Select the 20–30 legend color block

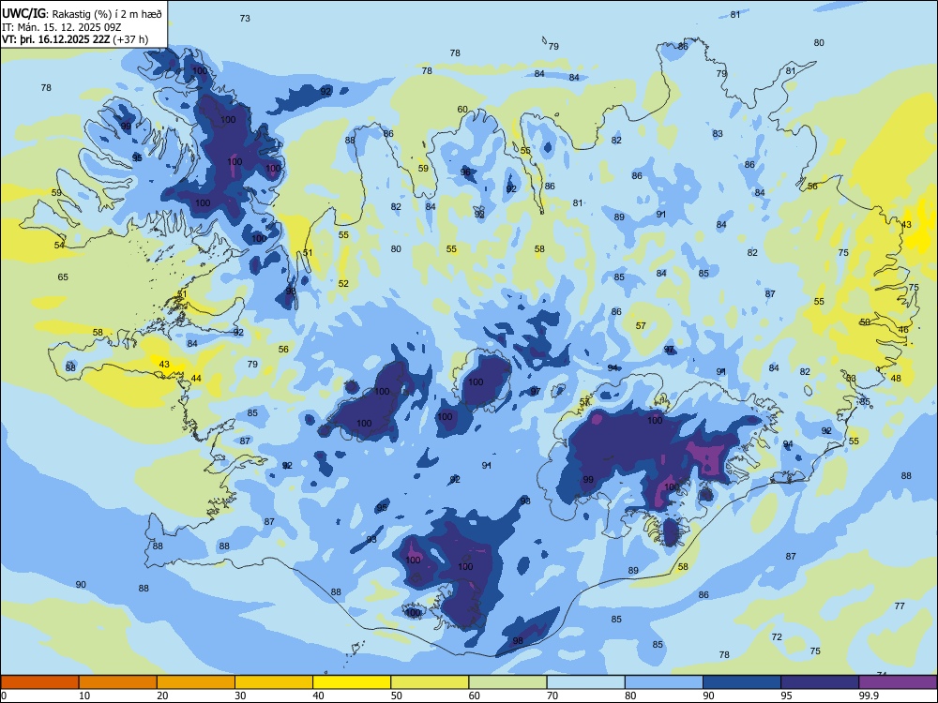pos(196,682)
